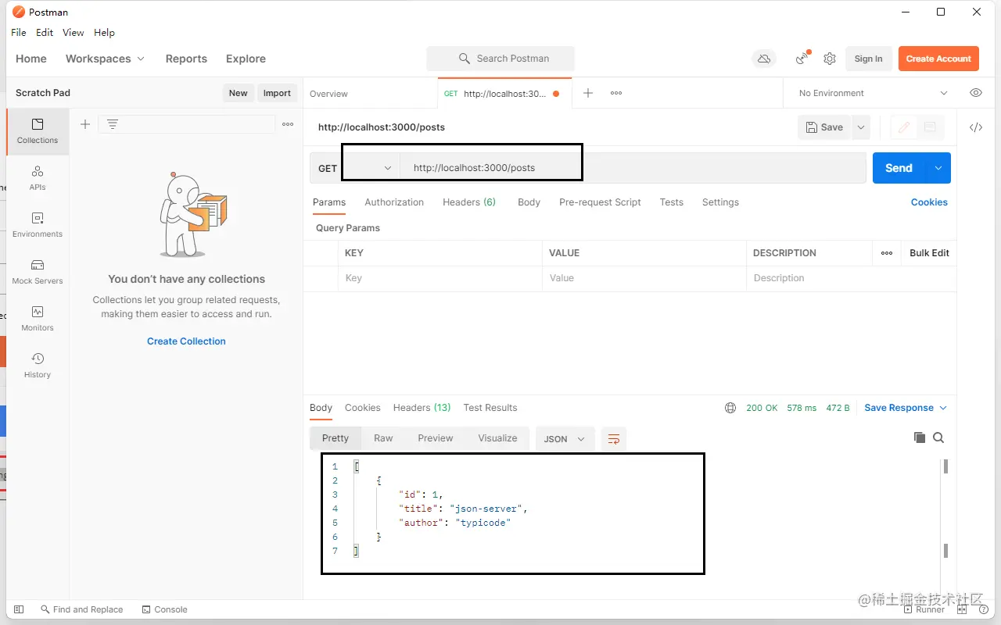Open the Tests tab
Image resolution: width=1001 pixels, height=625 pixels.
point(671,202)
